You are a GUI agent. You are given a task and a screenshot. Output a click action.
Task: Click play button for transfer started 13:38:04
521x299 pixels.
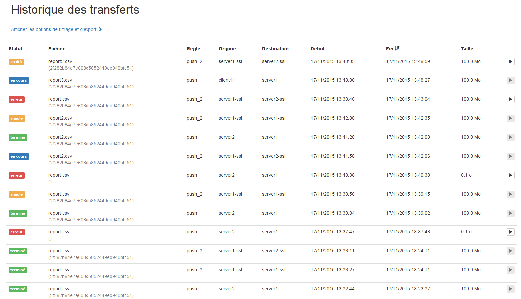tap(510, 213)
